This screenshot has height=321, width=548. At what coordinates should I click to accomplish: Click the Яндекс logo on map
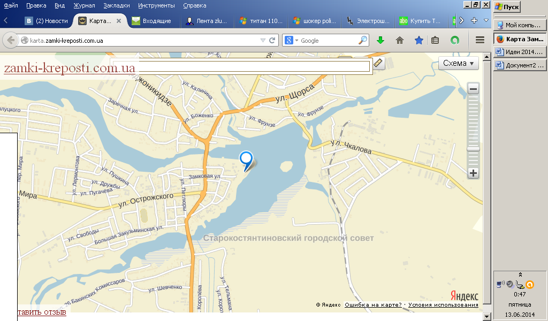pyautogui.click(x=464, y=296)
